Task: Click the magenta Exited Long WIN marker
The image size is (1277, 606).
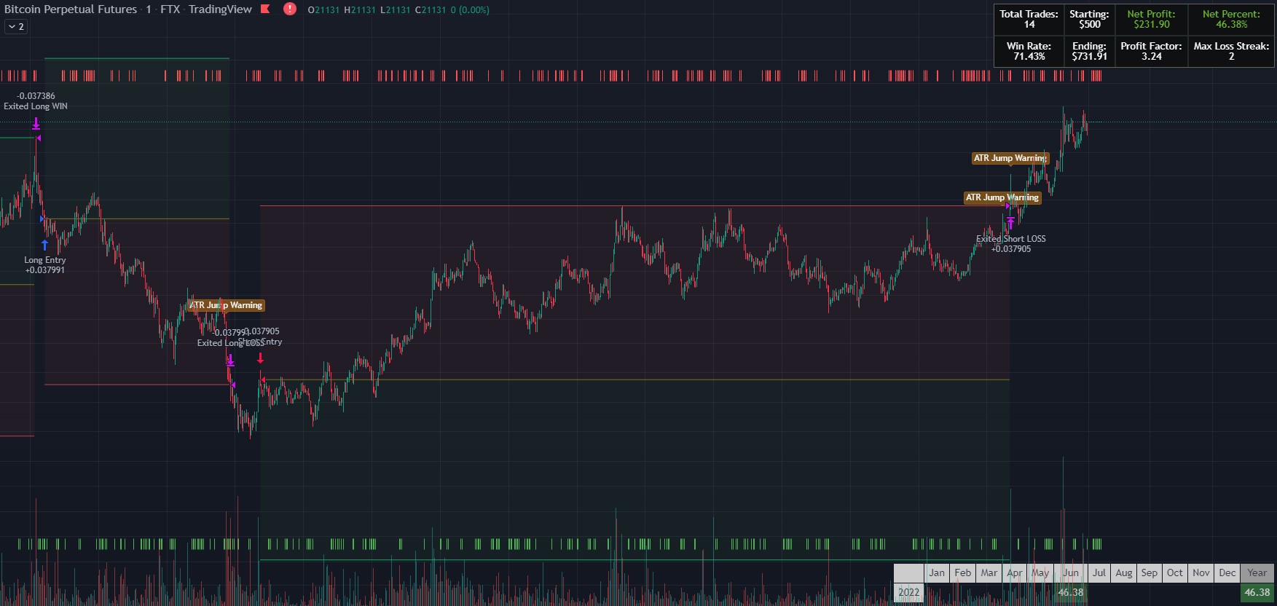Action: tap(36, 125)
